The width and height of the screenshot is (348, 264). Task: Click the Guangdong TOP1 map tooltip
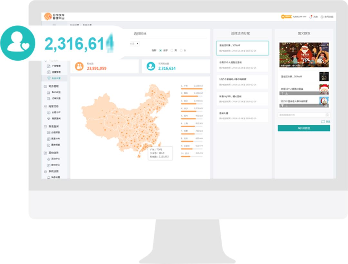coord(160,153)
